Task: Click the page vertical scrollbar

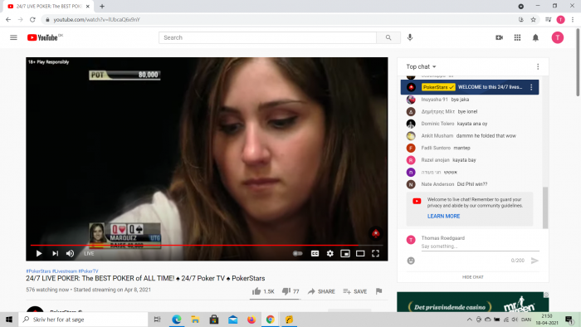Action: click(578, 63)
